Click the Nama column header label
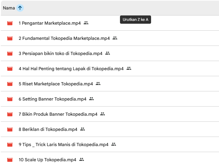 coord(9,8)
